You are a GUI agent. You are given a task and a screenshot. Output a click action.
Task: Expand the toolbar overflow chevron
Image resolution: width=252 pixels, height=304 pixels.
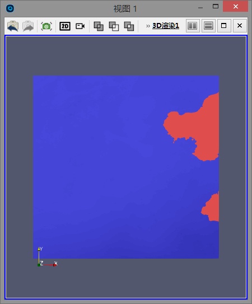tap(148, 26)
